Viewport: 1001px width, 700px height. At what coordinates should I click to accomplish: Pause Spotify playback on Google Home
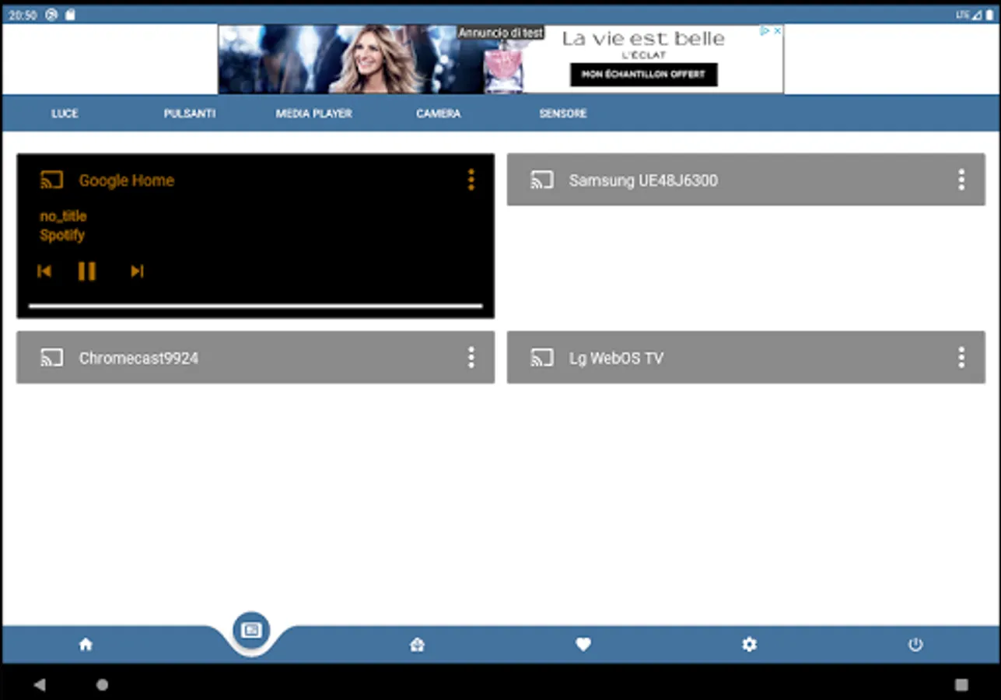(x=87, y=271)
